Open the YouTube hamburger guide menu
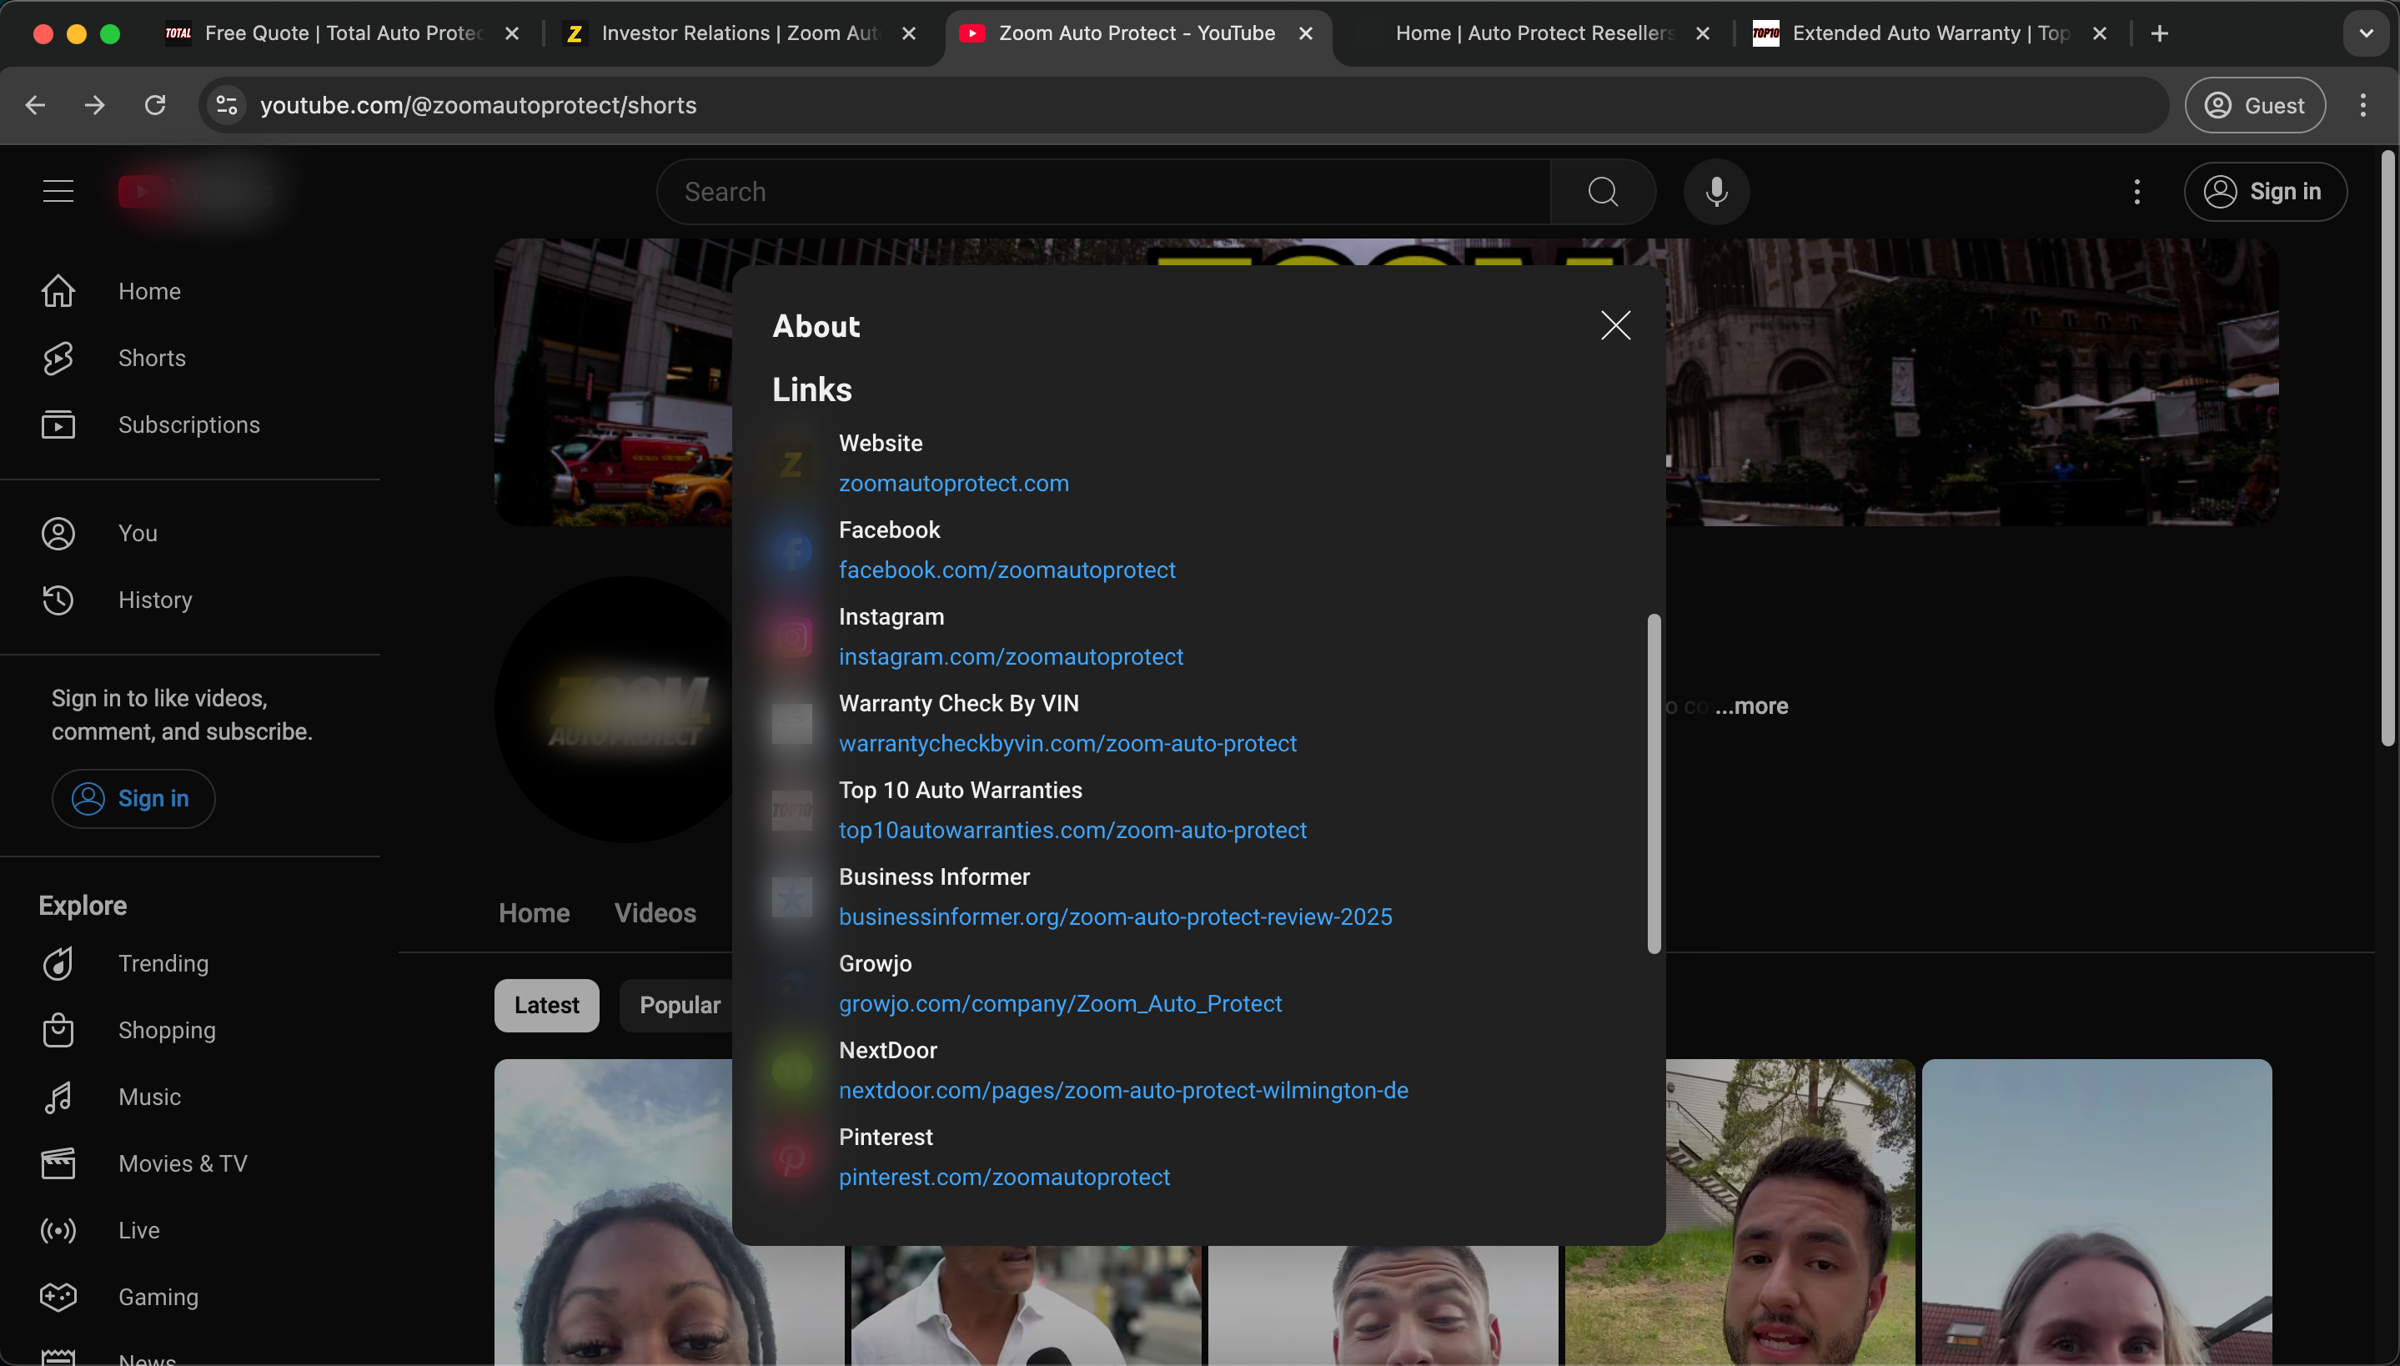This screenshot has width=2400, height=1366. tap(58, 192)
